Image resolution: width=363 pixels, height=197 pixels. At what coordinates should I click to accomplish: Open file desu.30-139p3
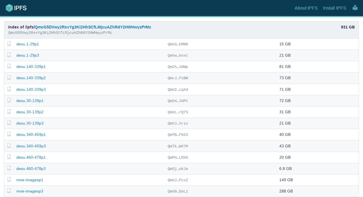[x=30, y=123]
